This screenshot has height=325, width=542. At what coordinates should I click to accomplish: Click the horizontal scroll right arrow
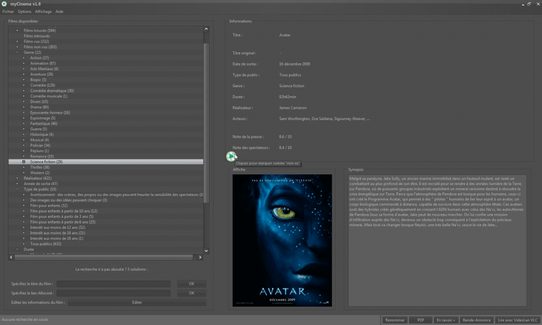point(200,257)
